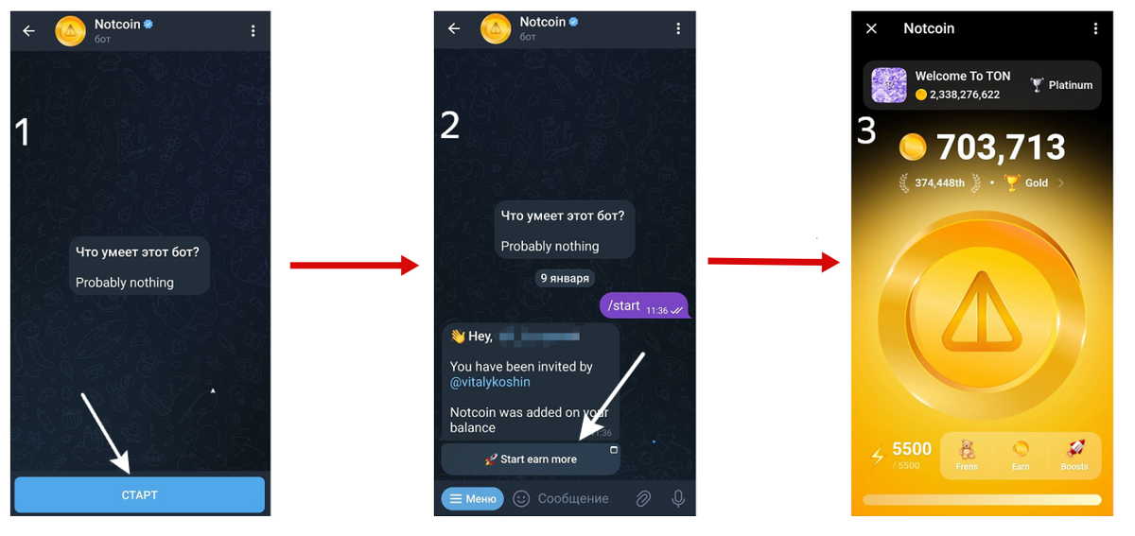Screen dimensions: 1135x536
Task: Click the energy progress bar at bottom
Action: click(x=982, y=500)
